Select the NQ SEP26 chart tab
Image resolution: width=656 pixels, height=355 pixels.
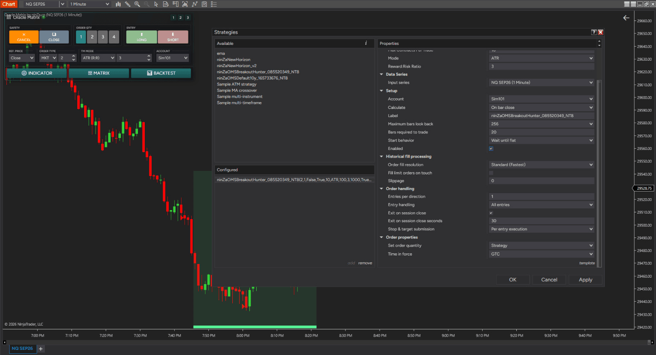point(22,349)
